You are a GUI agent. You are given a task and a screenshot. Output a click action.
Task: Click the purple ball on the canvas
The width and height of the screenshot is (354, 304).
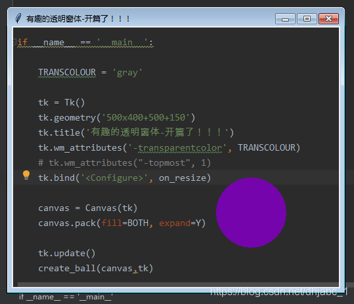251,212
